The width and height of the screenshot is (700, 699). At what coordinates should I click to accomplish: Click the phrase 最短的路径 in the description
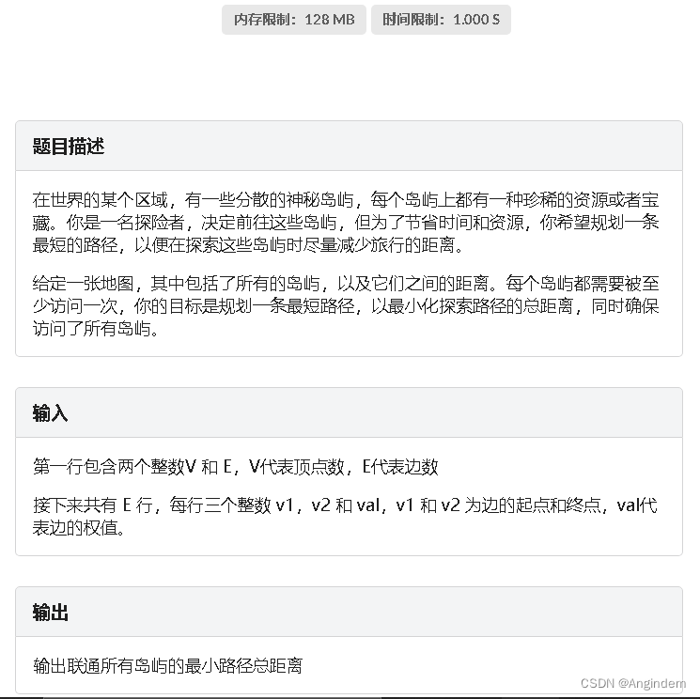(75, 244)
